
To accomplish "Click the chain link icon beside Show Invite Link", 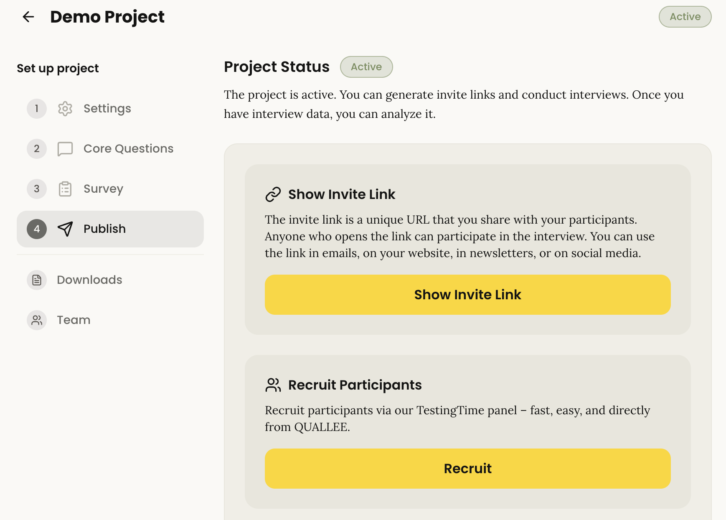I will [273, 194].
